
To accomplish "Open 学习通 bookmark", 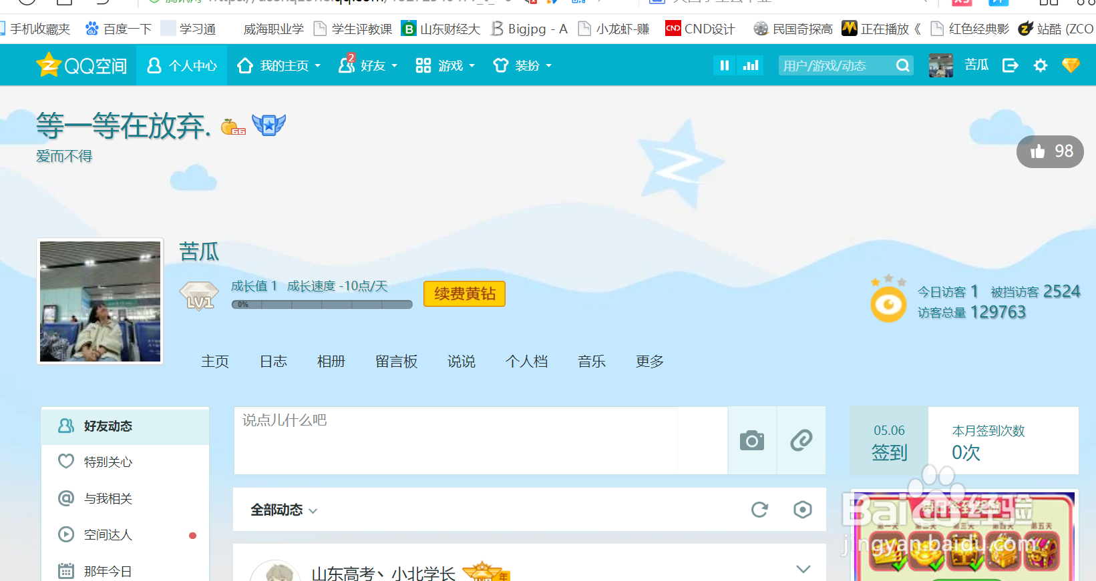I will (x=189, y=29).
